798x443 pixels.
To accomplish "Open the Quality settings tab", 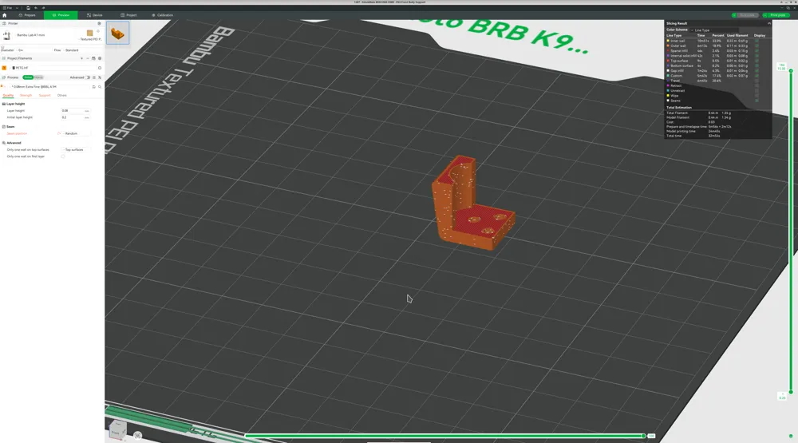I will (x=8, y=95).
